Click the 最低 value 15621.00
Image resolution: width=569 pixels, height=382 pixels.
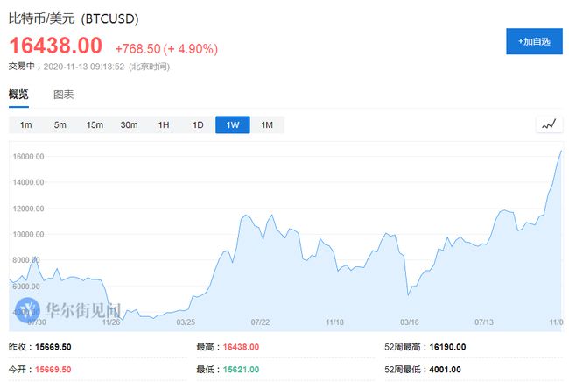point(241,369)
